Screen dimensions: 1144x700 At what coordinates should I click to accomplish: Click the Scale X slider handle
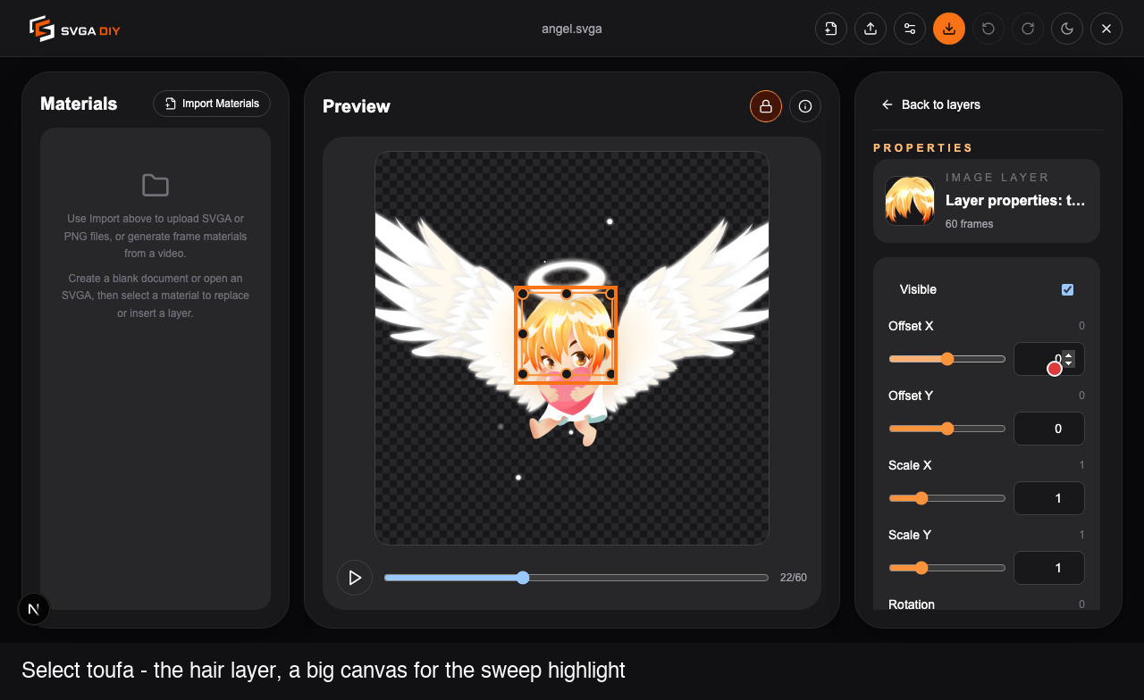tap(921, 498)
